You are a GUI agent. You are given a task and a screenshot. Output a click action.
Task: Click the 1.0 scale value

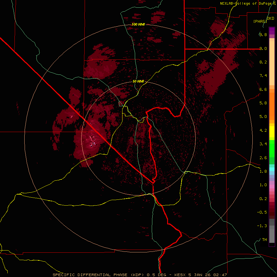(x=263, y=185)
